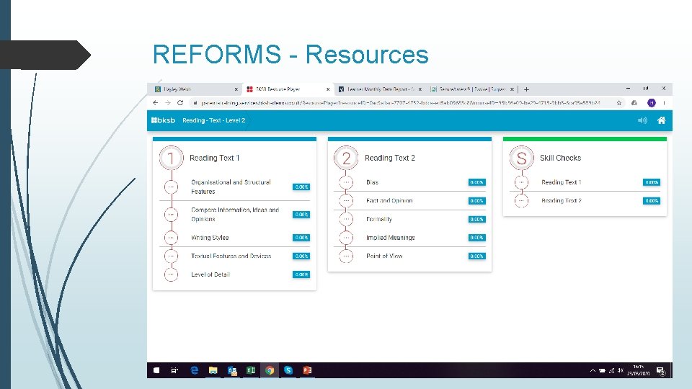Click the Implied Meanings step circle
Image resolution: width=692 pixels, height=389 pixels.
(x=346, y=237)
